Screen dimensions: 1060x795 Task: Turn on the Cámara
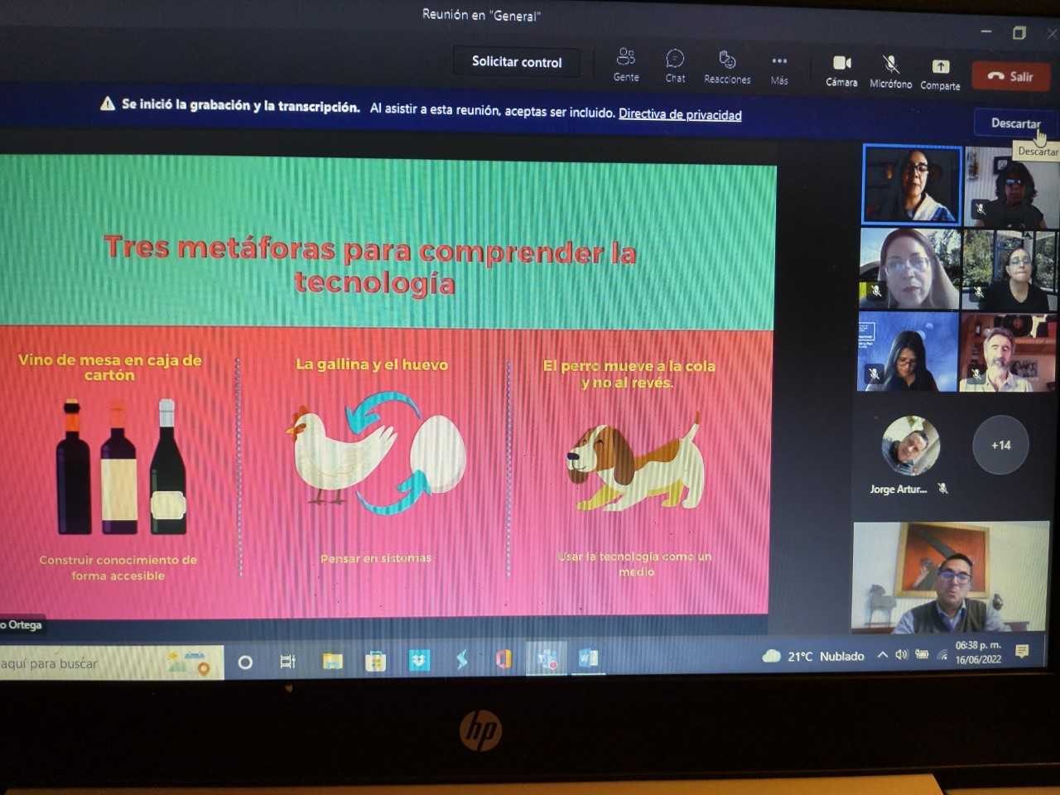tap(841, 71)
